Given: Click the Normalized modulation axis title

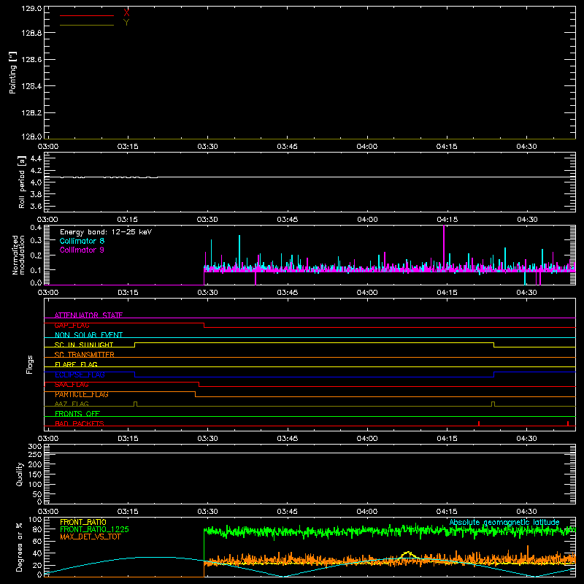Looking at the screenshot, I should click(18, 255).
